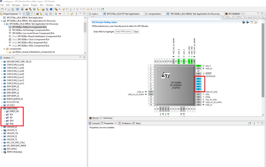
Task: Click the Open Perspective icon in toolbar
Action: tap(103, 9)
